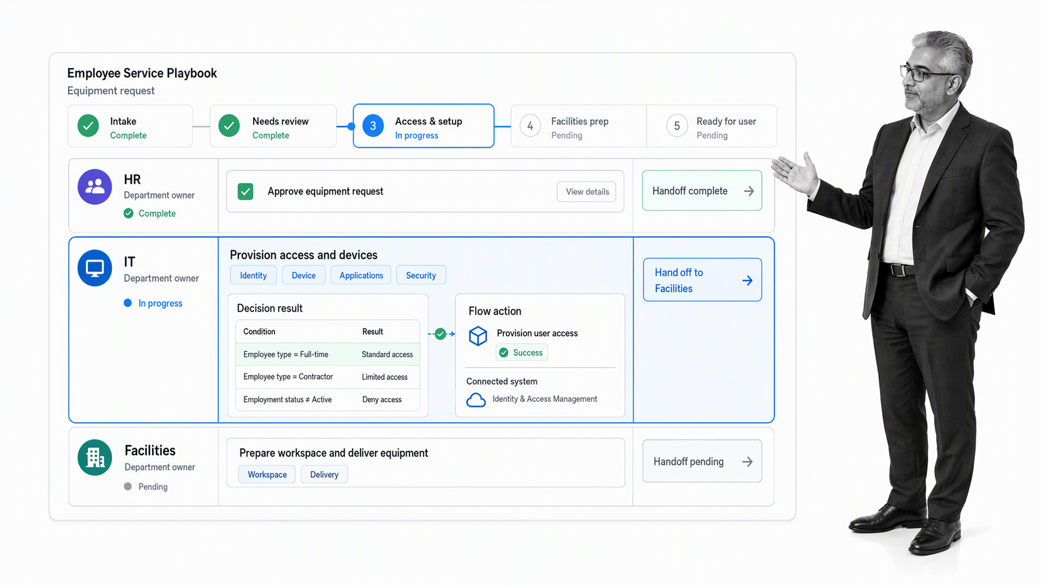Viewport: 1041px width, 585px height.
Task: Toggle the Approve equipment request checkbox
Action: pos(245,191)
